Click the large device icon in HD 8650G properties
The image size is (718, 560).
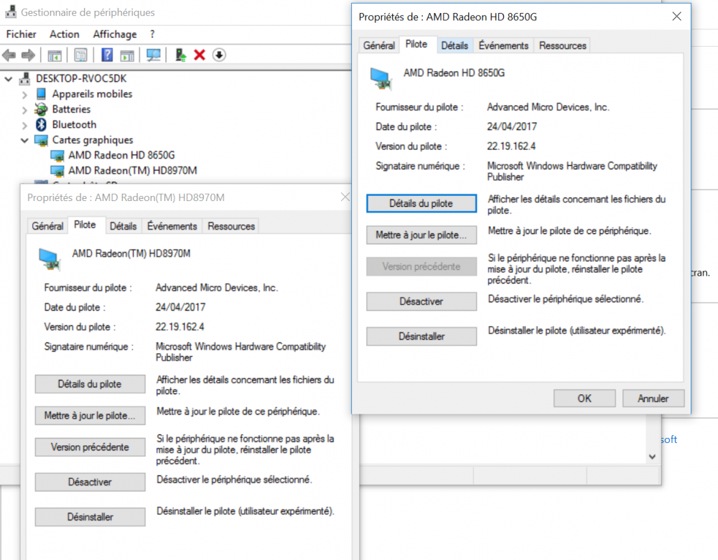pyautogui.click(x=381, y=78)
